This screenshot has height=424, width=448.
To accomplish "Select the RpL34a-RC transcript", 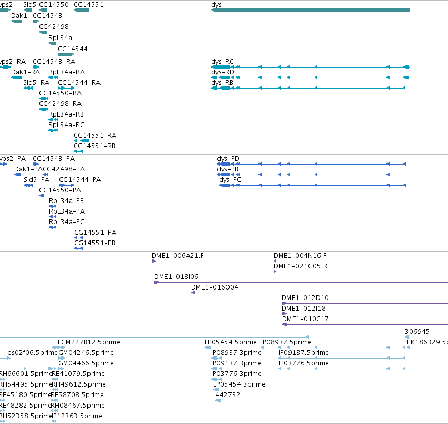I will click(53, 131).
